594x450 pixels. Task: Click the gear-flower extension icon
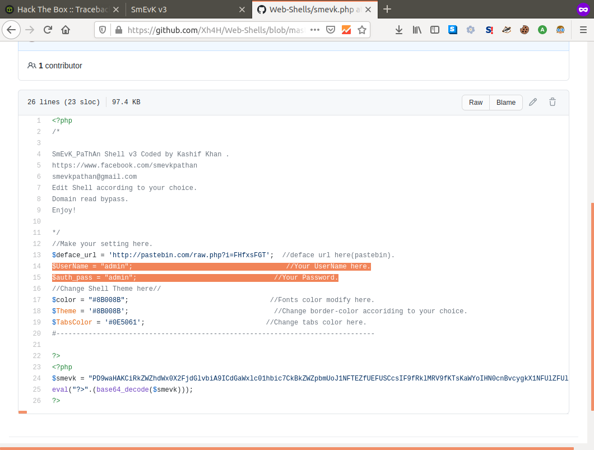pyautogui.click(x=471, y=30)
